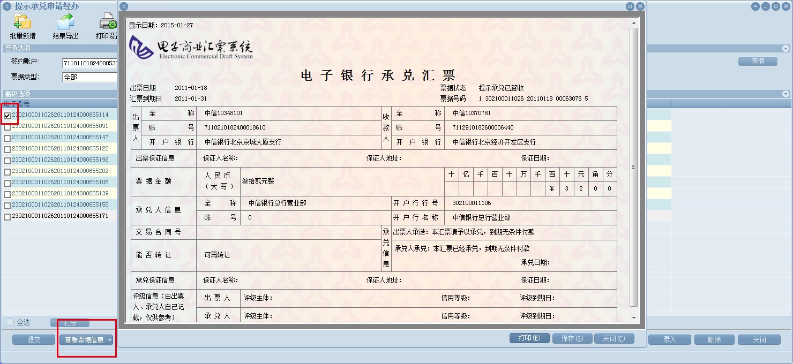Maximize the draft preview dialog
Viewport: 793px width, 364px height.
click(x=630, y=6)
